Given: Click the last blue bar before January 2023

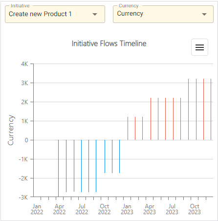Looking at the screenshot, I should click(120, 156).
